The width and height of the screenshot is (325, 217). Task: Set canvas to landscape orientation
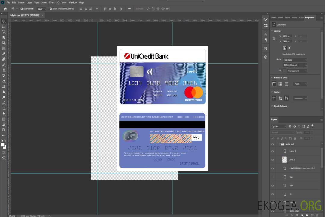coord(289,48)
